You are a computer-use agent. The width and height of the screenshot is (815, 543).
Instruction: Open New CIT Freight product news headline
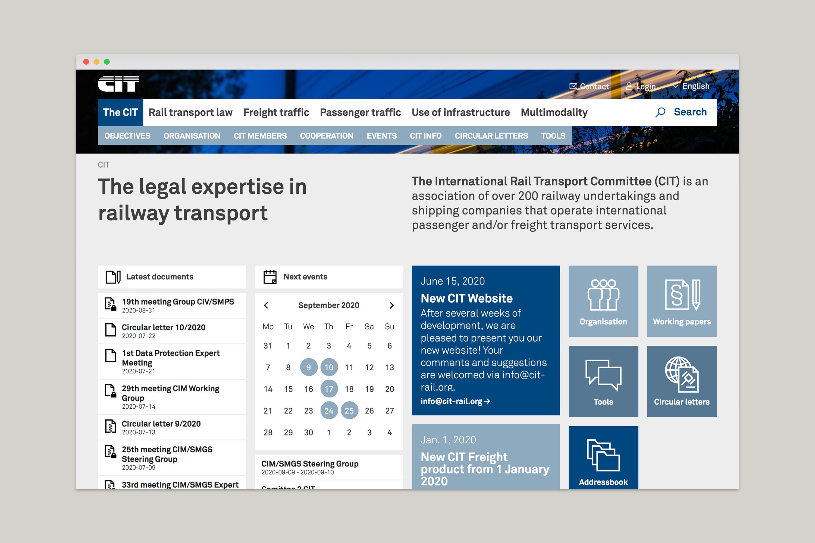coord(485,469)
